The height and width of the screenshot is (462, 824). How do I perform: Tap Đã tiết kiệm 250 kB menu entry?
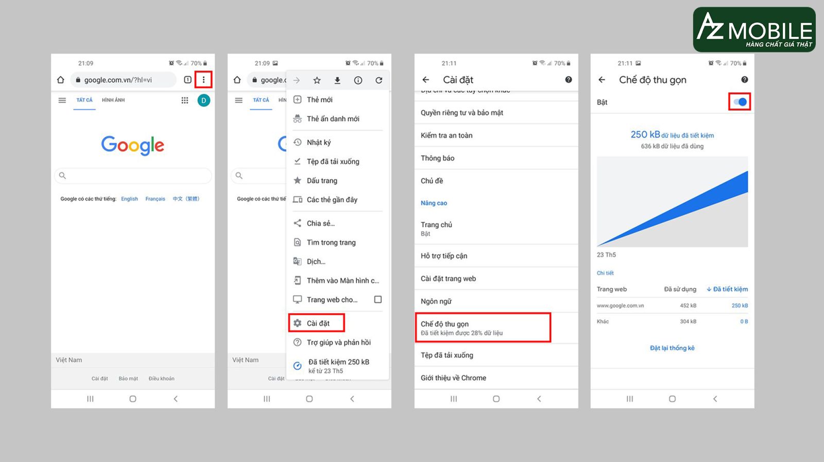[337, 366]
